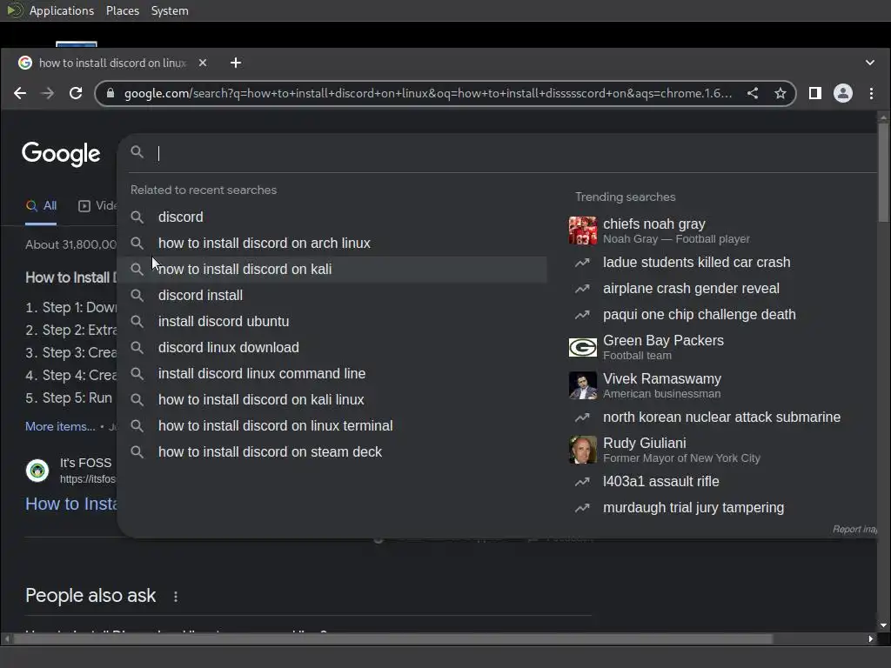Go back using the browser back arrow
Screen dimensions: 891x668
[20, 93]
